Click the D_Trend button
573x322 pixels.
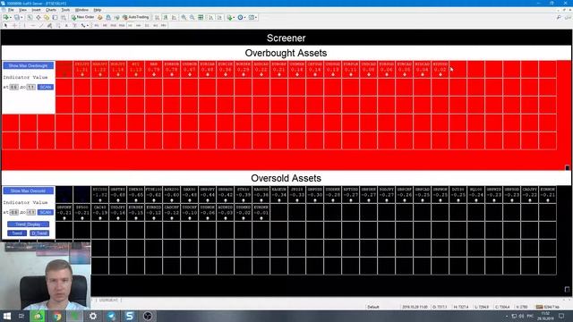coord(39,233)
